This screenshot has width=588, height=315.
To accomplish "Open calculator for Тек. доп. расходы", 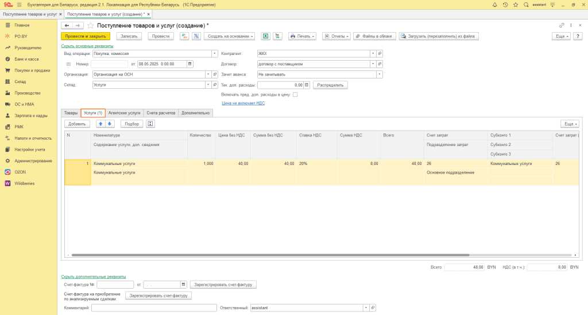I will coord(307,85).
